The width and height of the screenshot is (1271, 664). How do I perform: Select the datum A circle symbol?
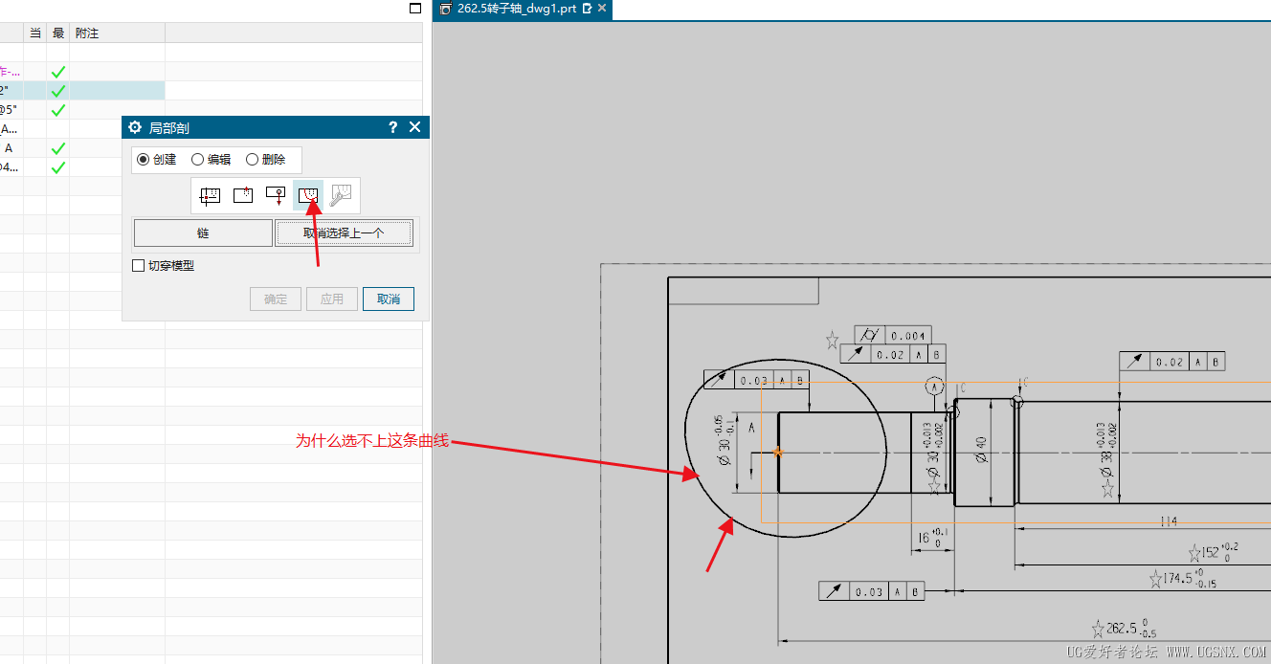(x=935, y=387)
